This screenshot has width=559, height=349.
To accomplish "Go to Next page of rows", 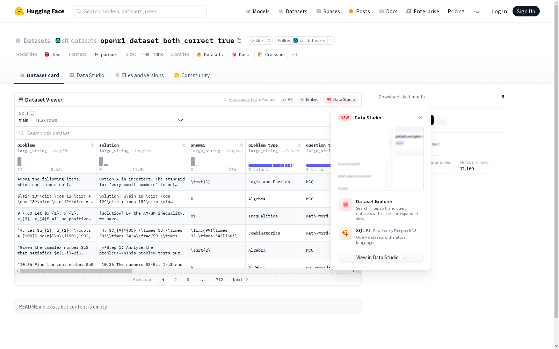I will (x=240, y=280).
